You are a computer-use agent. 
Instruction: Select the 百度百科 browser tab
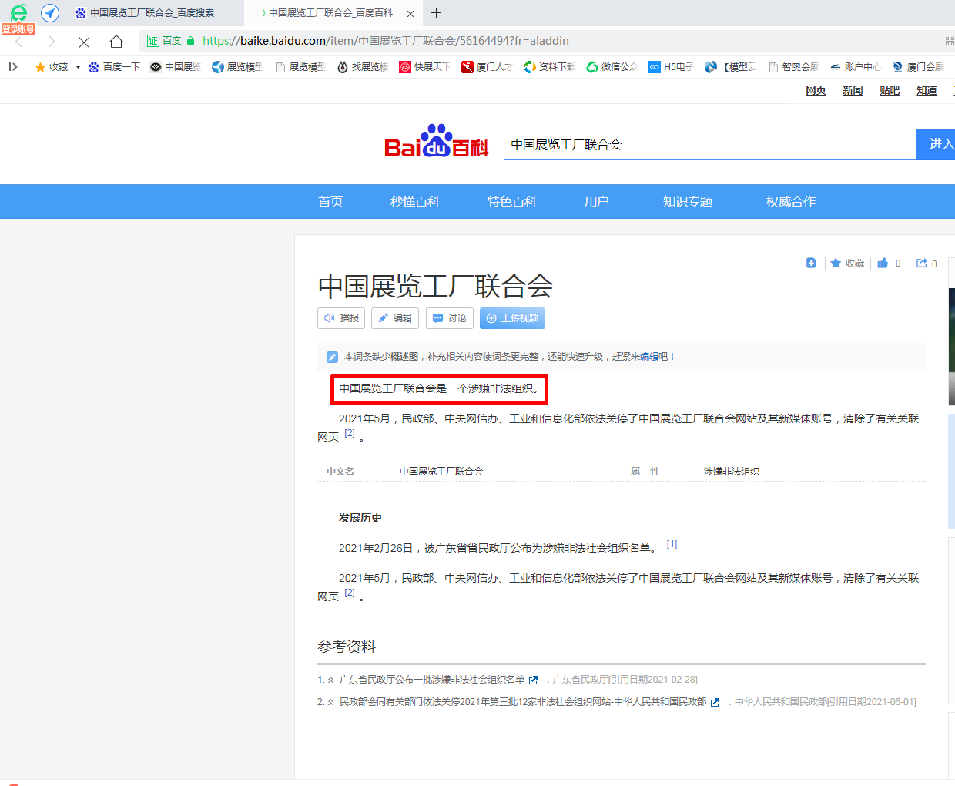coord(330,13)
